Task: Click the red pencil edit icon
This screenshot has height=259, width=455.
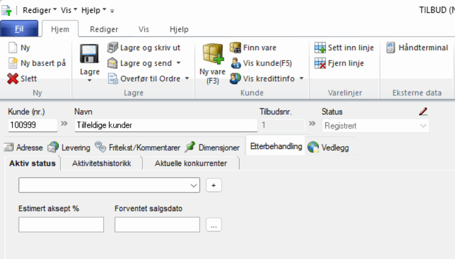Action: click(x=423, y=112)
